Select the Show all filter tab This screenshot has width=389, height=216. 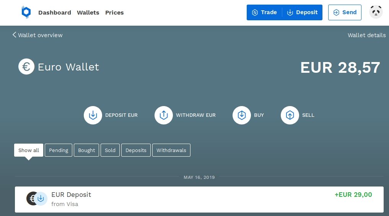pyautogui.click(x=29, y=150)
